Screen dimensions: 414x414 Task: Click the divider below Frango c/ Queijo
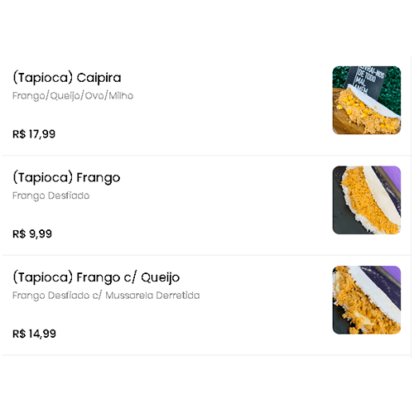[207, 354]
